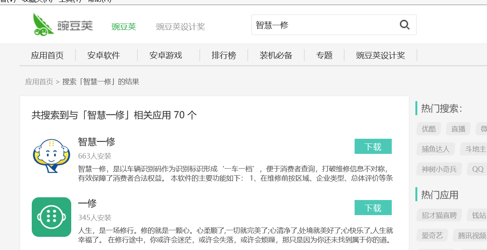Select 装机必备 in the navigation bar

(x=276, y=55)
